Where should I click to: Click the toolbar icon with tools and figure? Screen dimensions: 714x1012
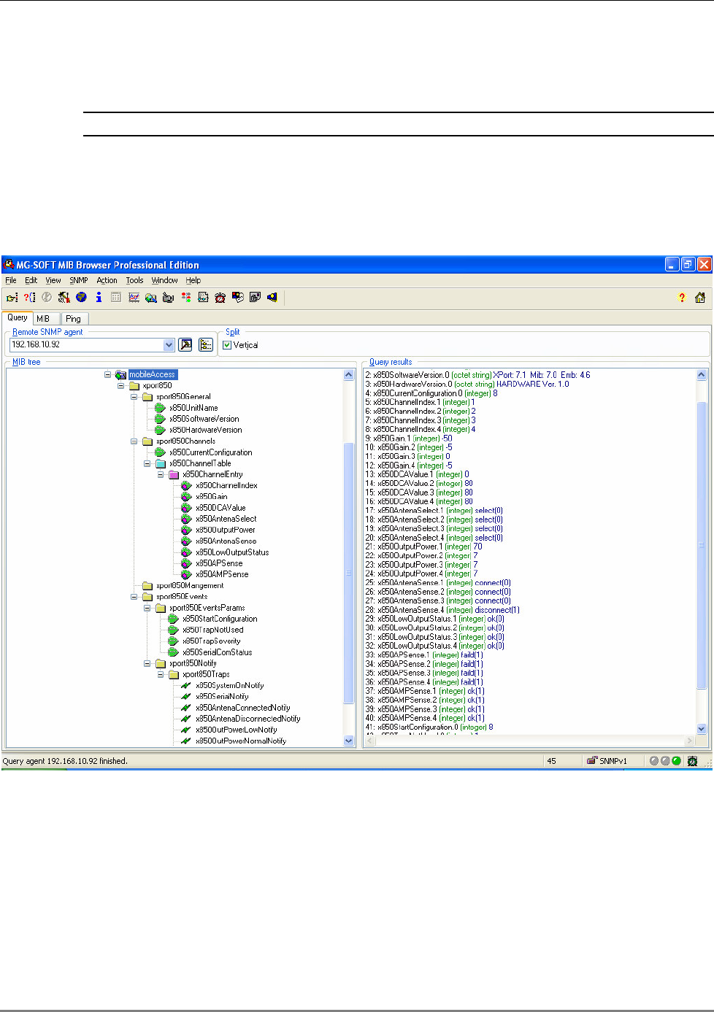64,298
